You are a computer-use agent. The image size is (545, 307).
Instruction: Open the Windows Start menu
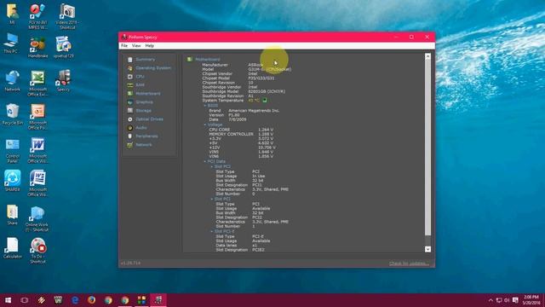tap(8, 300)
